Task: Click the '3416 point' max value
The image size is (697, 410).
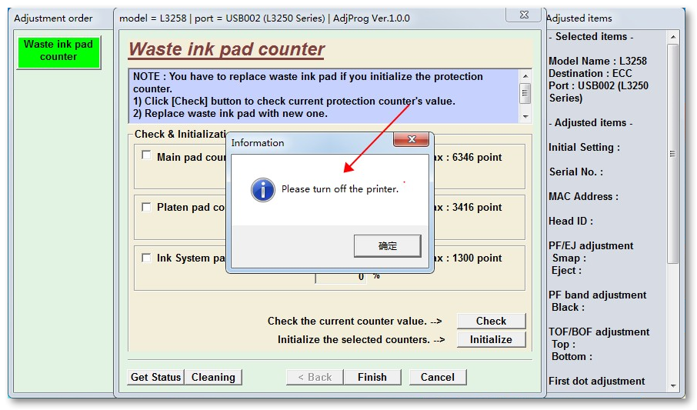Action: pyautogui.click(x=477, y=208)
